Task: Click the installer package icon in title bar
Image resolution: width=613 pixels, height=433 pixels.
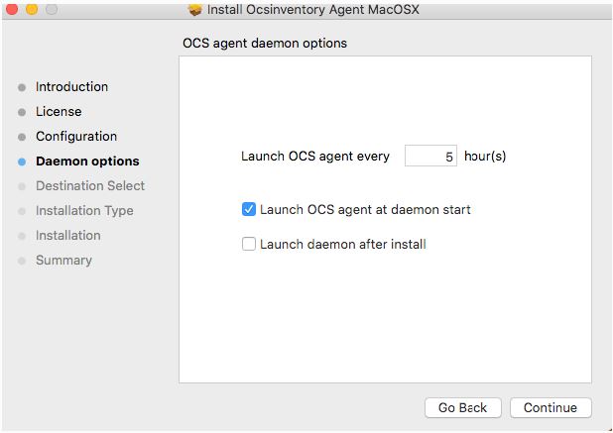Action: [195, 10]
